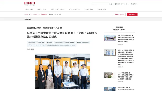Open the イベント・セミナー menu
This screenshot has width=162, height=91.
(74, 9)
